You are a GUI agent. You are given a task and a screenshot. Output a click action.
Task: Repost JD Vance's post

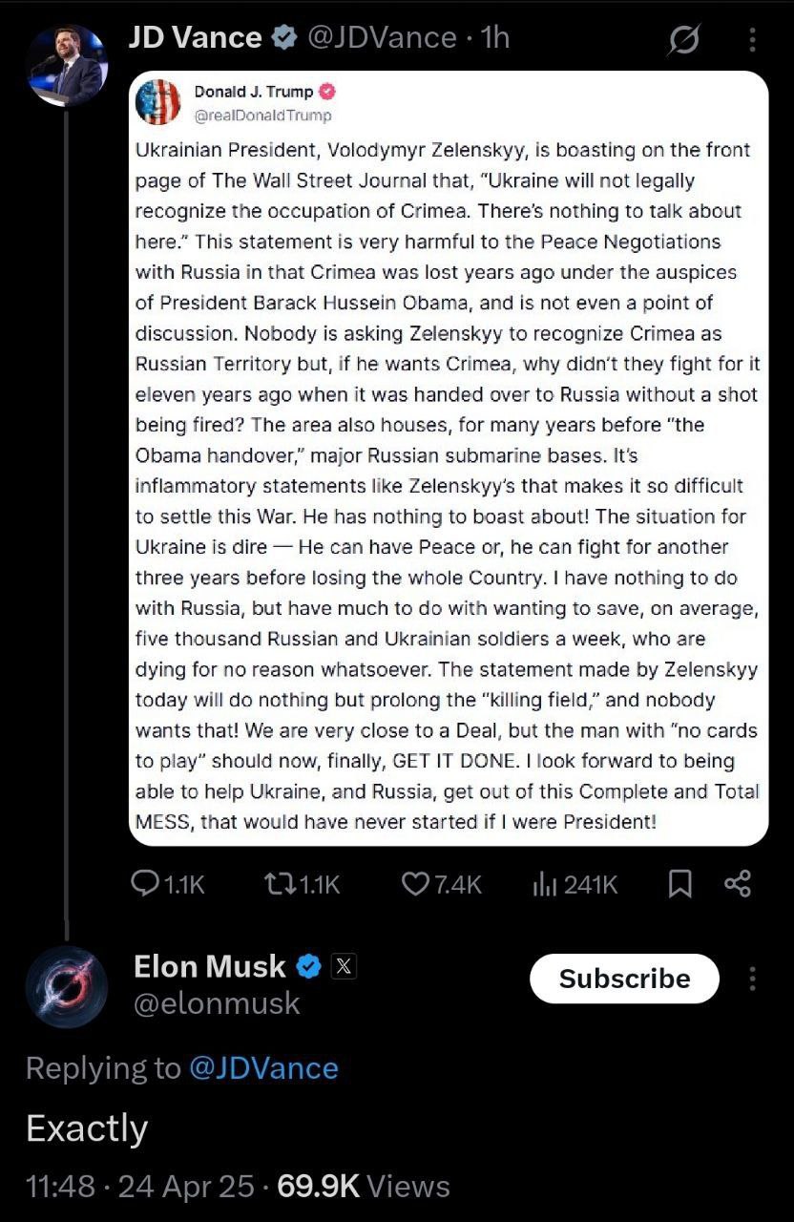280,885
